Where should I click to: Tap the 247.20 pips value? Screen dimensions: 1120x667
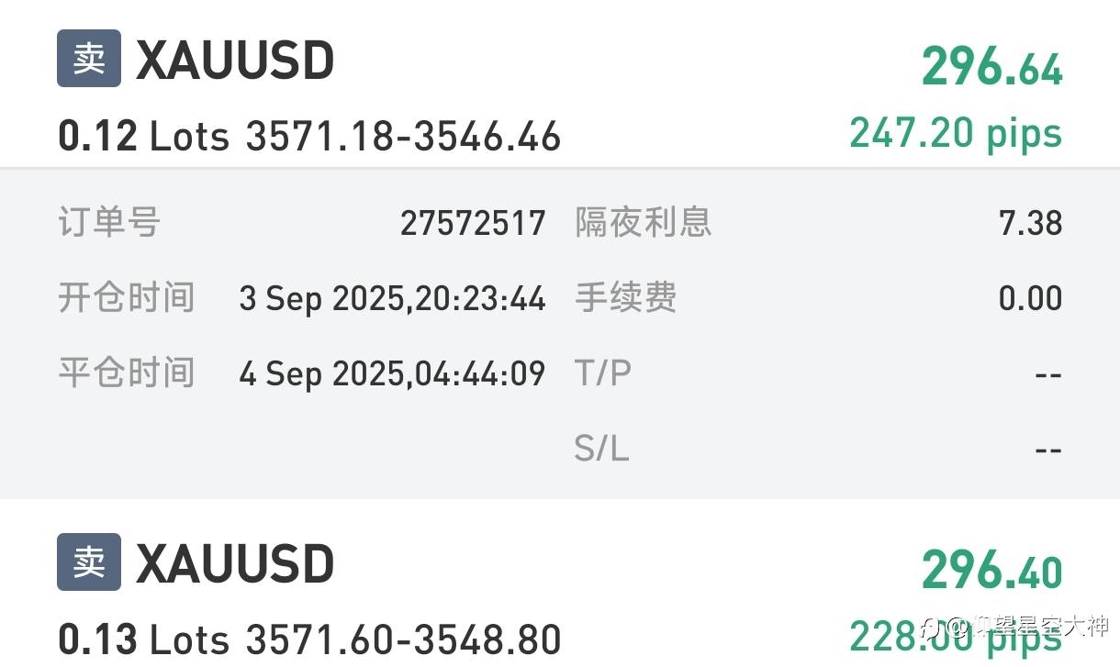(x=956, y=133)
